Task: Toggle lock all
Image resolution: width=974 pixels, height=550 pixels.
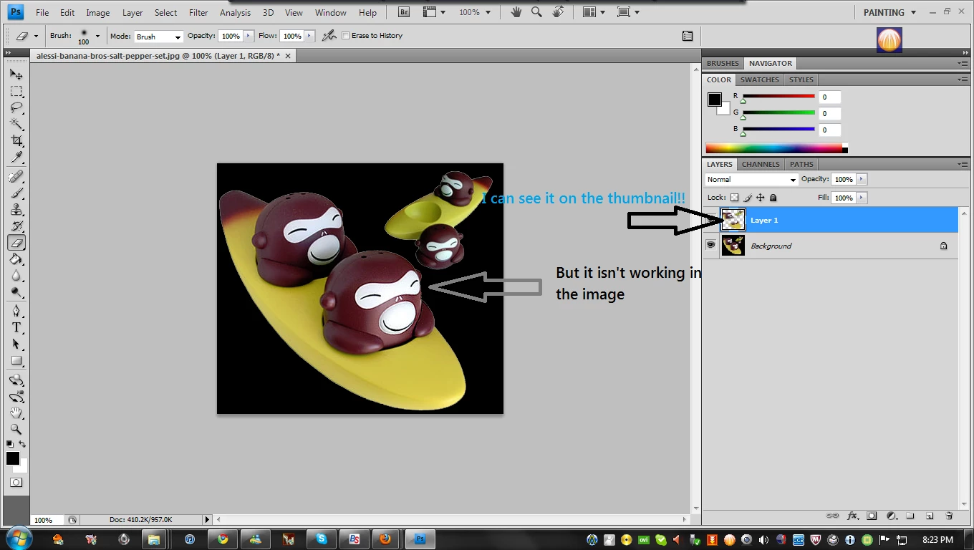Action: (x=773, y=198)
